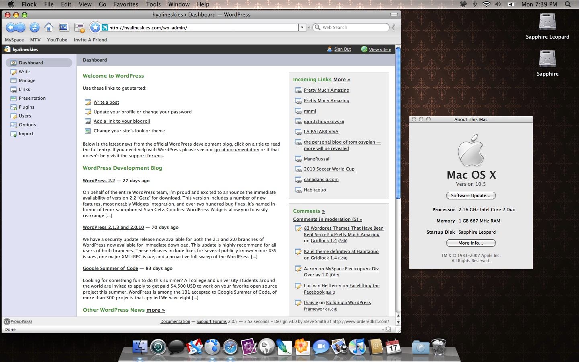Open the Google Summer of Code entry
579x362 pixels.
click(x=110, y=268)
